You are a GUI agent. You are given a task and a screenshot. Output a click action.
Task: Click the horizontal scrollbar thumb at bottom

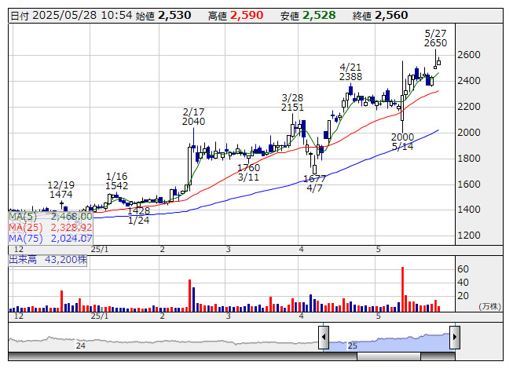pyautogui.click(x=389, y=356)
